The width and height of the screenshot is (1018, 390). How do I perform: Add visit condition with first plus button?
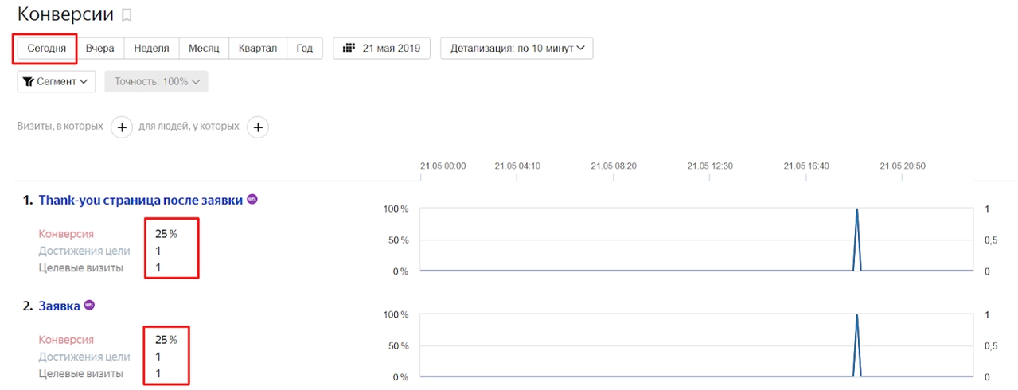(121, 127)
